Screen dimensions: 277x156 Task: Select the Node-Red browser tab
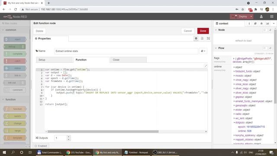tap(23, 3)
